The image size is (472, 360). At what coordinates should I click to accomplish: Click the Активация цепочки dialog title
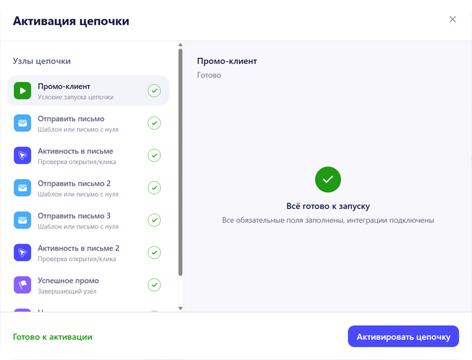(x=71, y=21)
